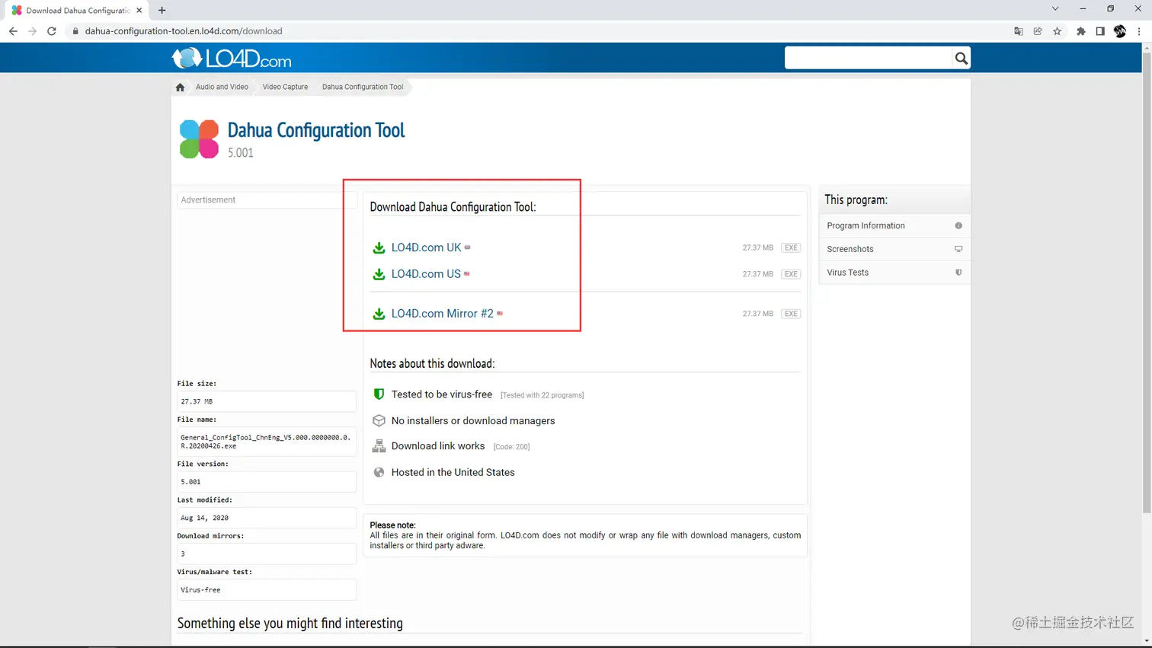This screenshot has height=648, width=1152.
Task: Download from LO4D.com Mirror #2 link
Action: (x=442, y=314)
